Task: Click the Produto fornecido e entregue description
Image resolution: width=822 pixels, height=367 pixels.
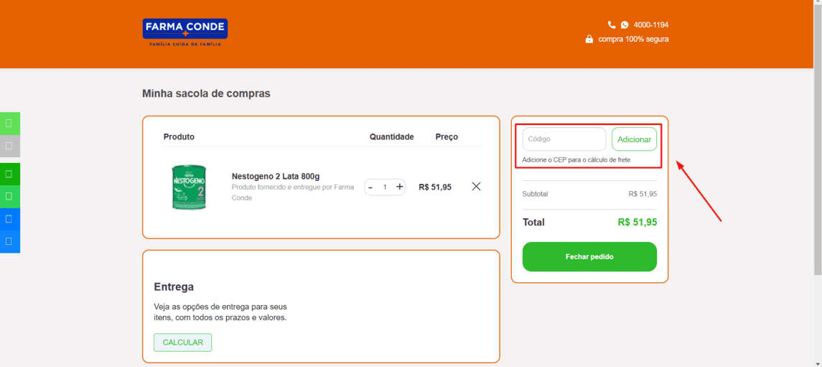Action: [293, 192]
